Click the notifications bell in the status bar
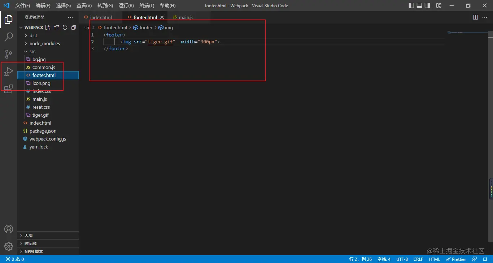This screenshot has height=263, width=493. (x=485, y=259)
